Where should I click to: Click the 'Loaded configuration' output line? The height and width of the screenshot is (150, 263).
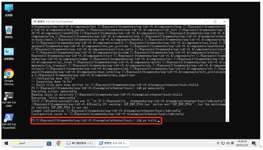pyautogui.click(x=106, y=111)
